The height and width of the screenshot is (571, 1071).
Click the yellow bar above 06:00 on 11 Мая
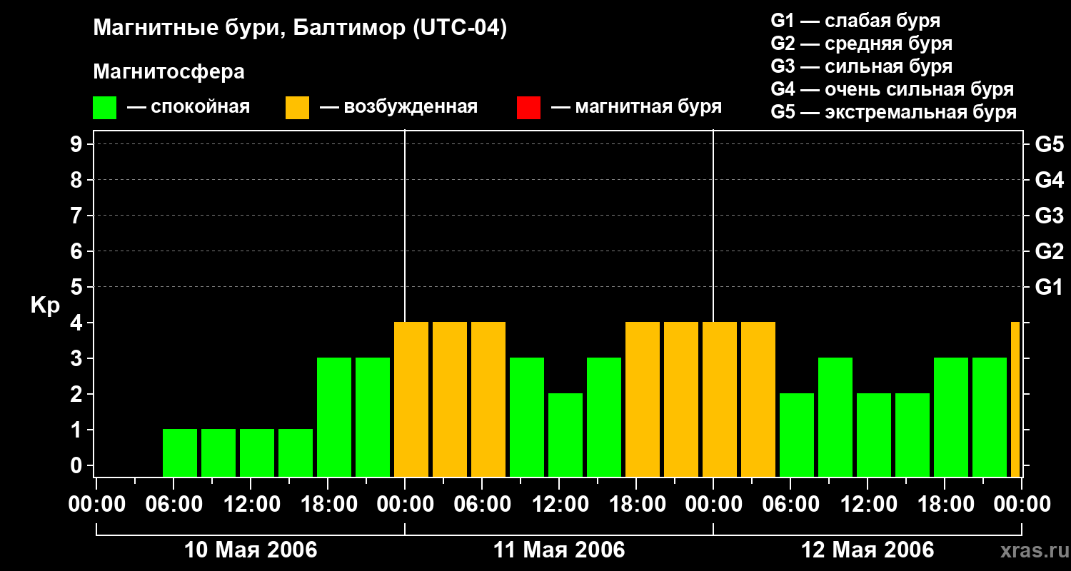488,399
